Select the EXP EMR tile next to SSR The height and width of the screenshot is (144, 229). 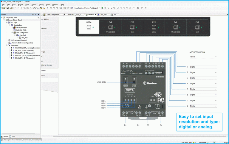154,27
